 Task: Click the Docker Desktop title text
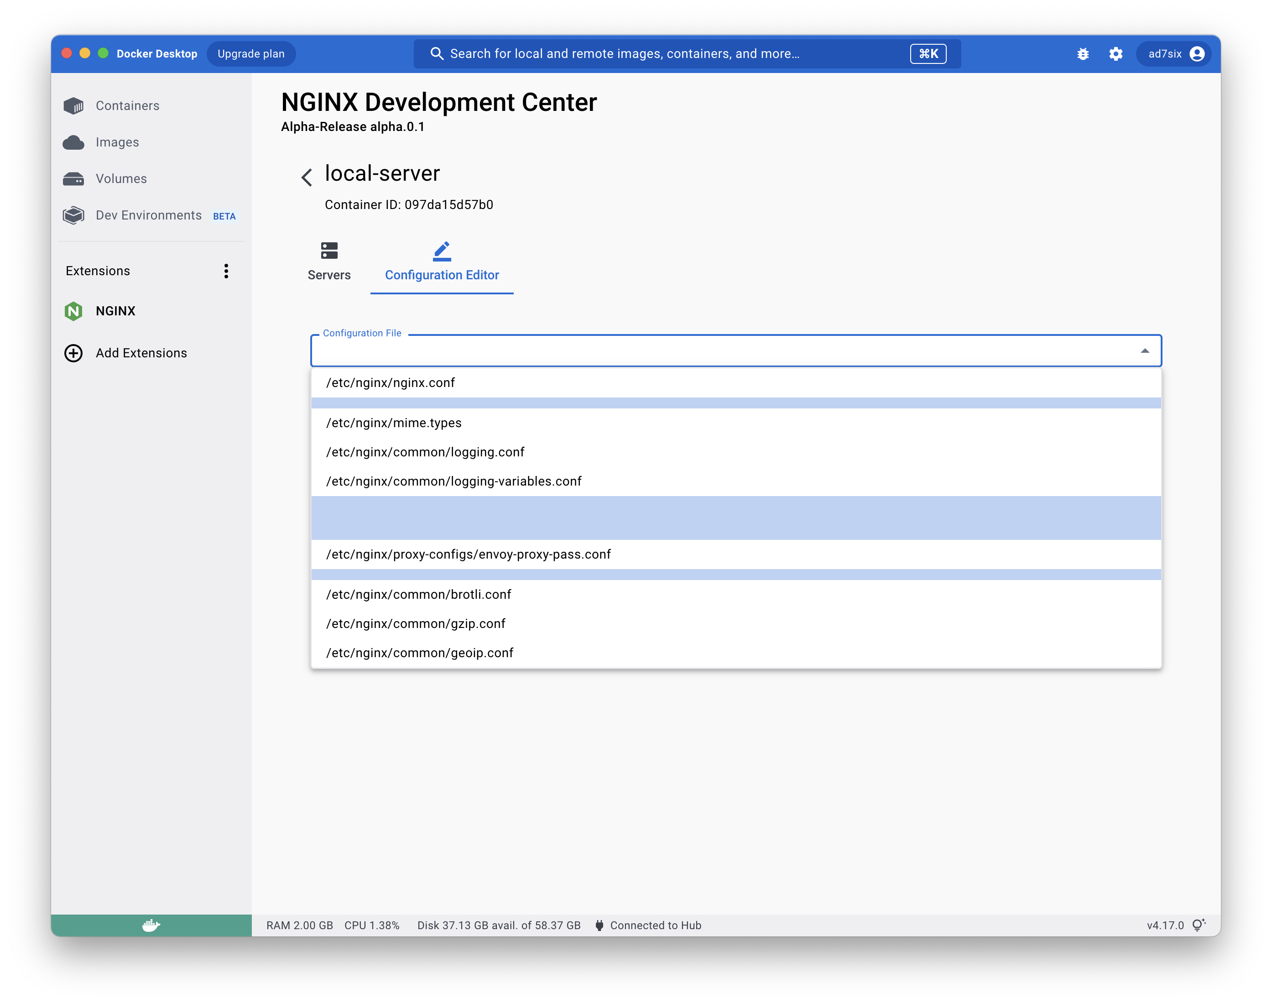coord(157,54)
